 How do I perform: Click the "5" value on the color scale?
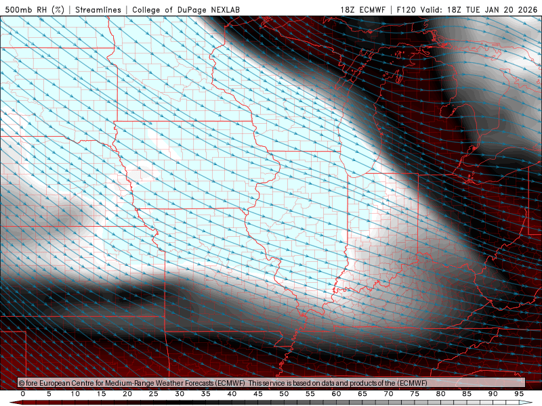point(49,394)
